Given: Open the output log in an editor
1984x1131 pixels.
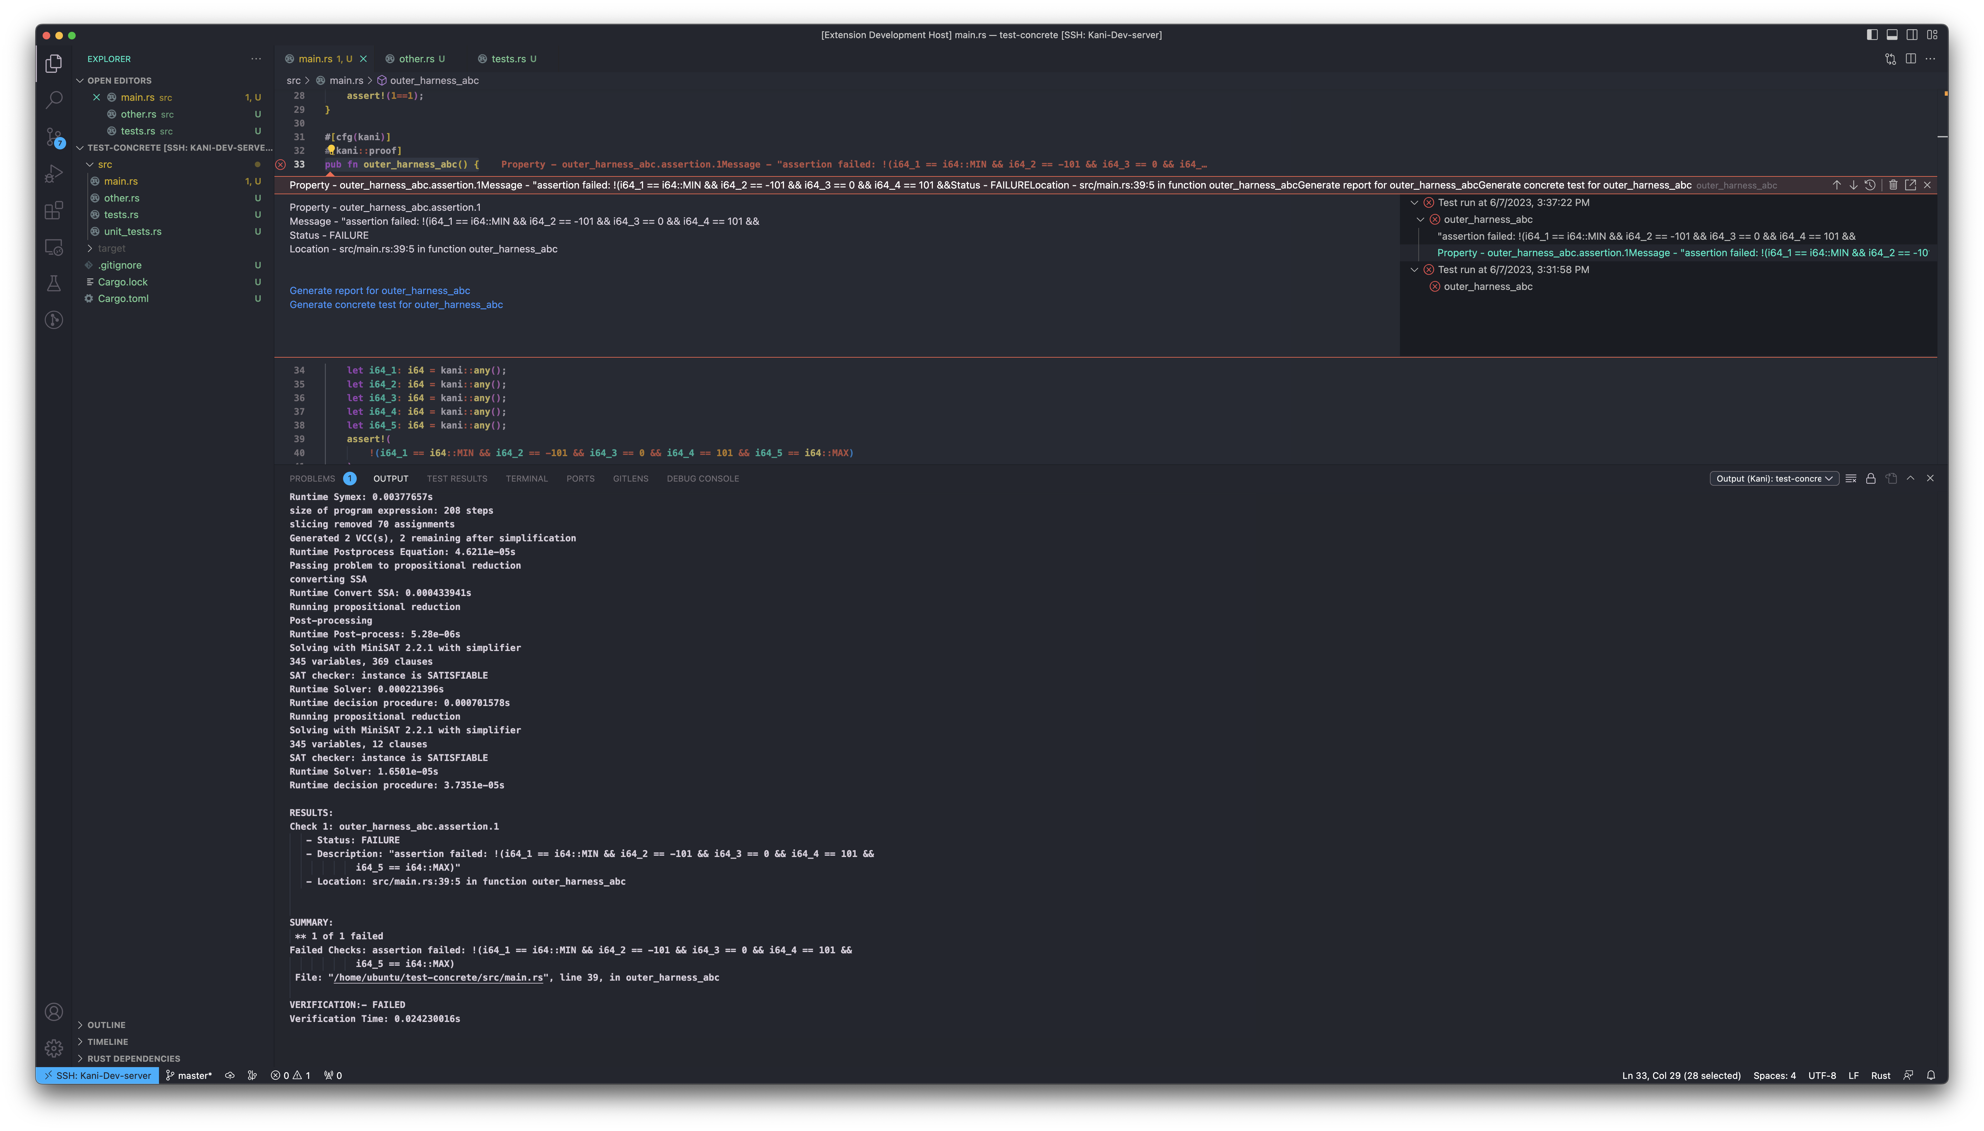Looking at the screenshot, I should coord(1891,478).
